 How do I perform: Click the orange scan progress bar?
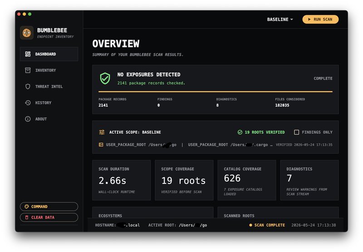[x=215, y=92]
